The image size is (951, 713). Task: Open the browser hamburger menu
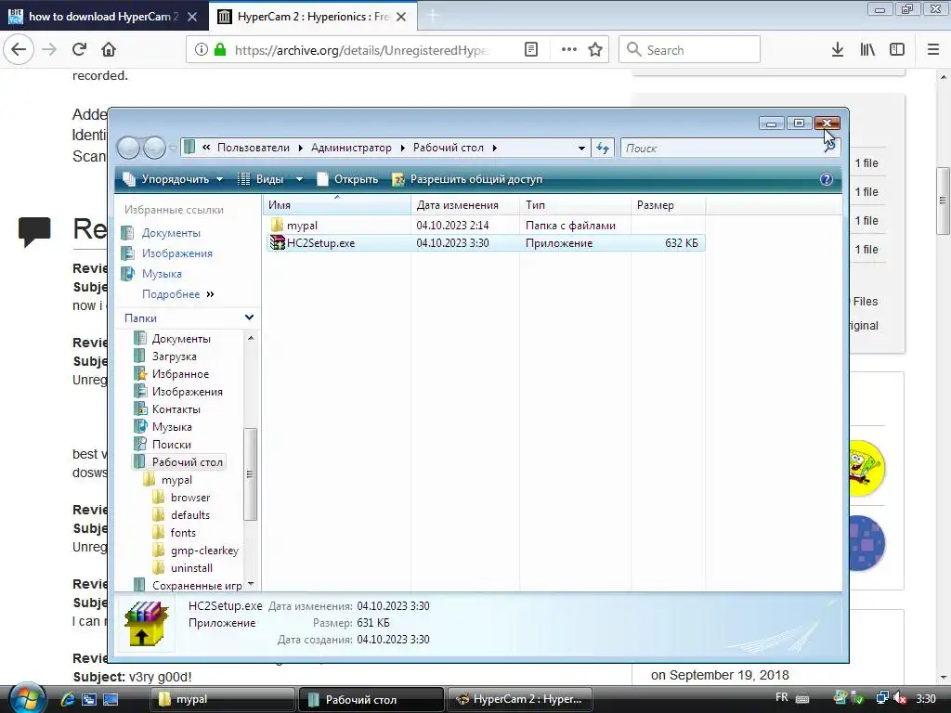click(x=932, y=50)
